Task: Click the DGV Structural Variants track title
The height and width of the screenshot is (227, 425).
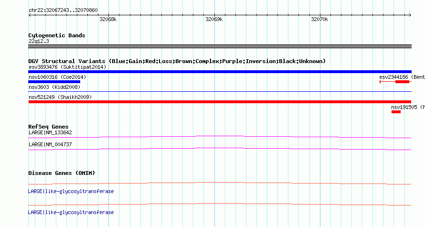Action: tap(177, 61)
